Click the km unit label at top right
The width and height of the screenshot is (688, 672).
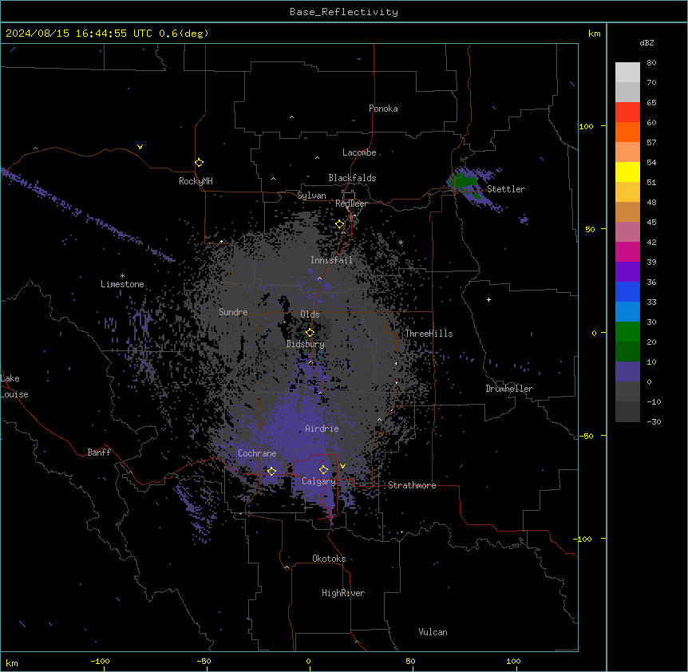(x=595, y=34)
